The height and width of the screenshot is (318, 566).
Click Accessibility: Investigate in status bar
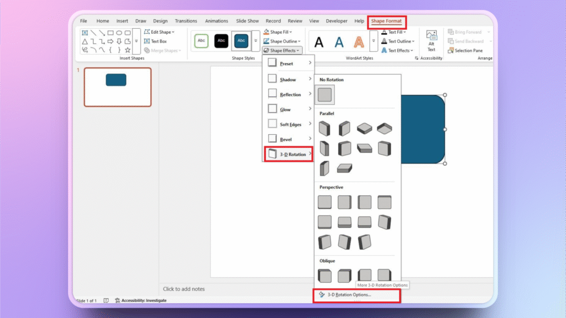(140, 301)
